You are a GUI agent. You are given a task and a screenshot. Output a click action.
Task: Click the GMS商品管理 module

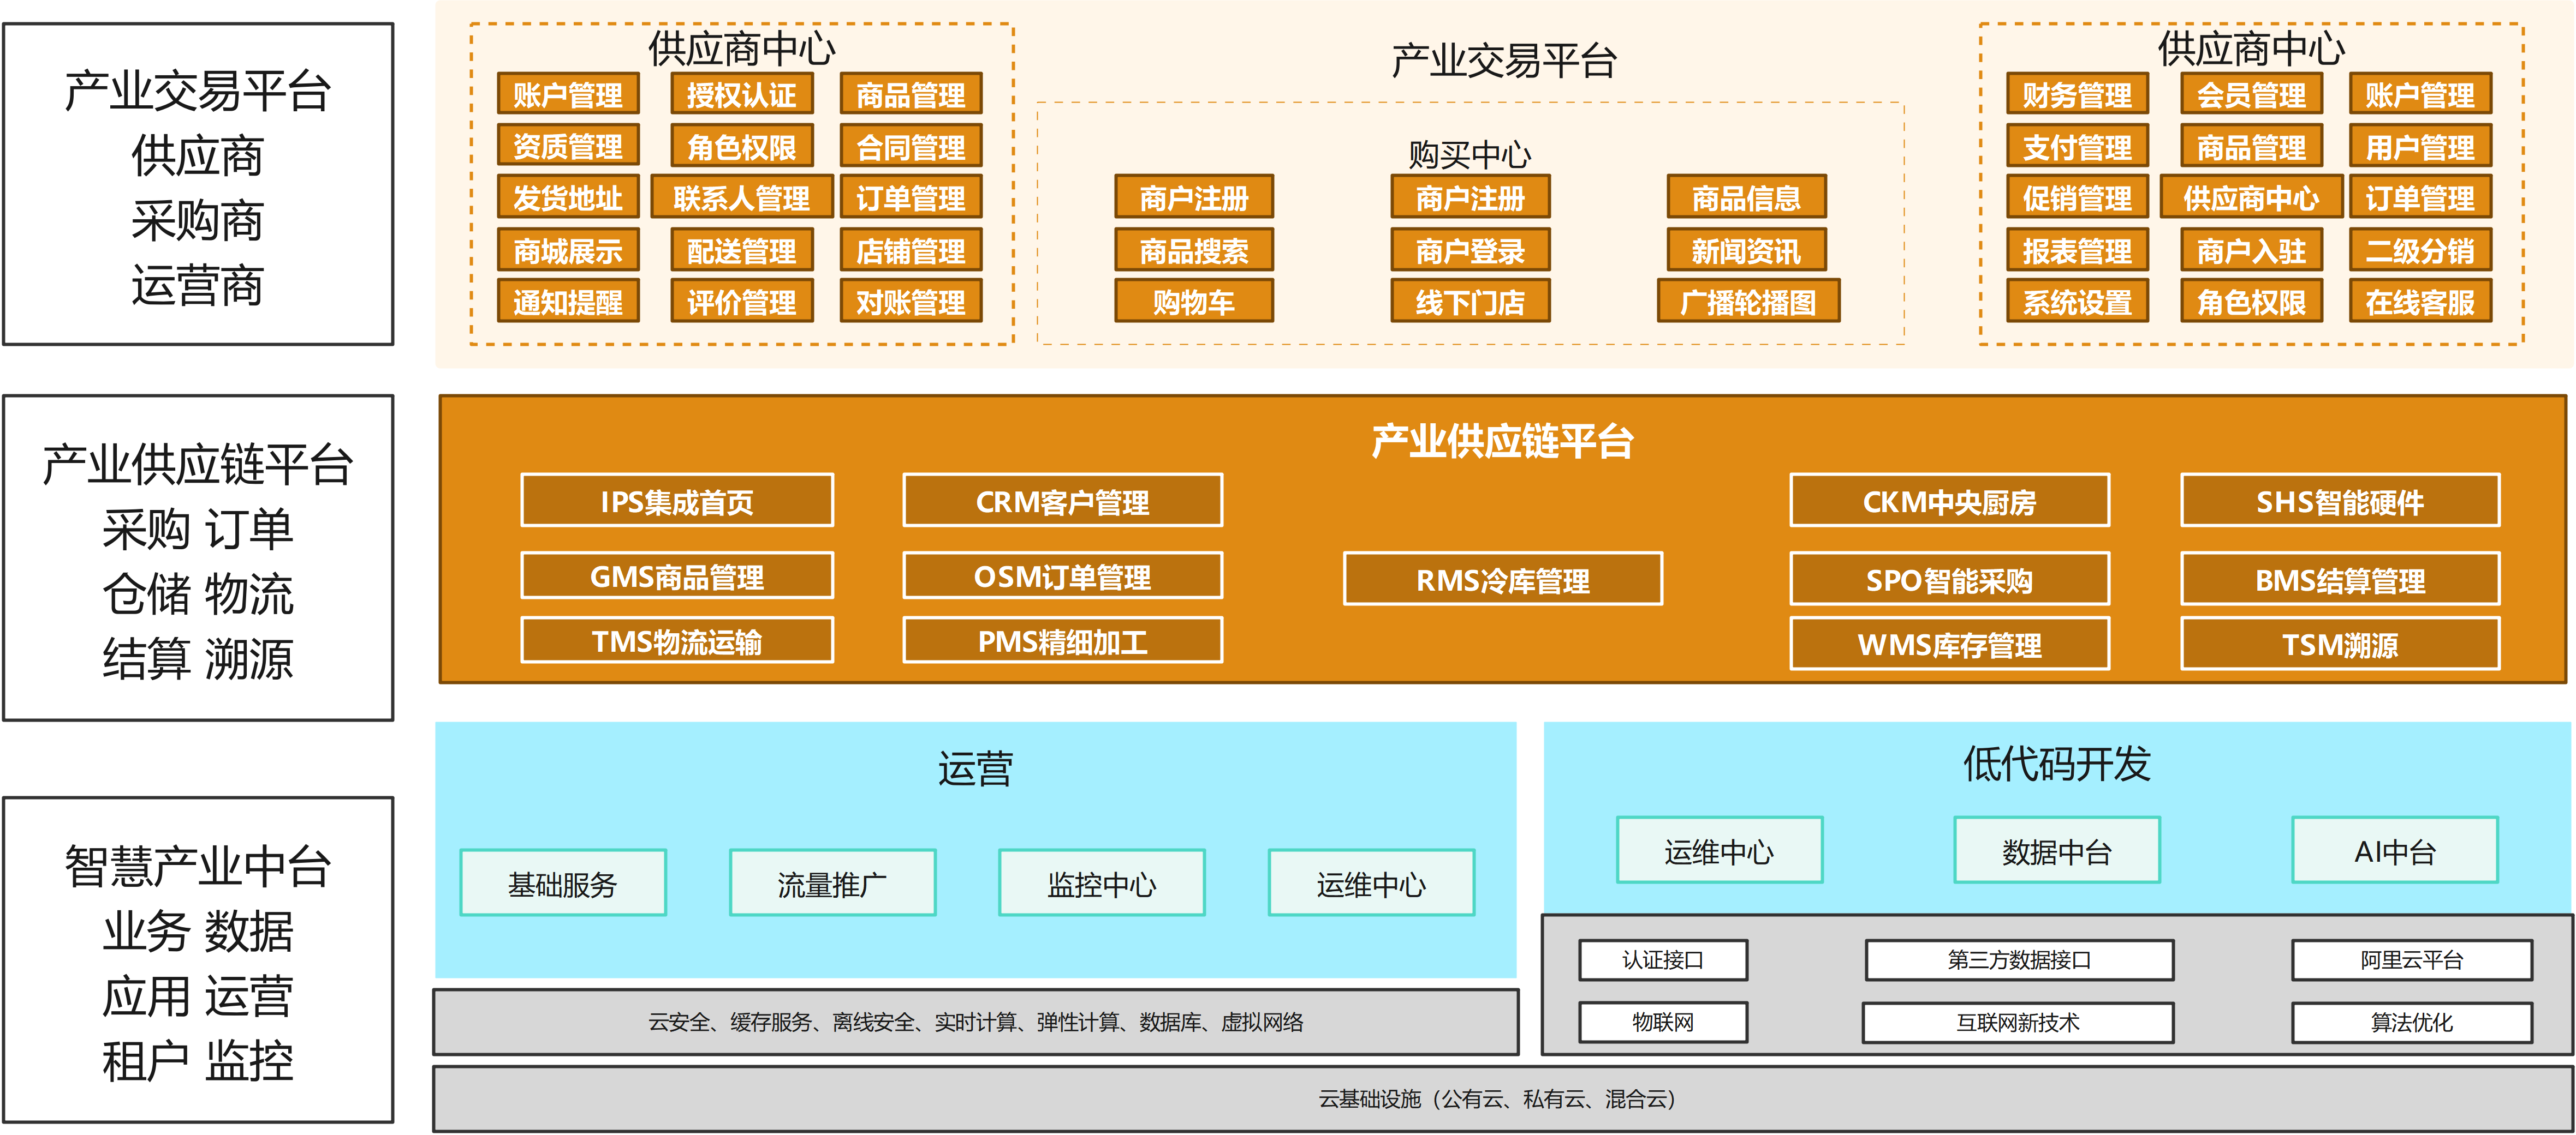click(677, 576)
